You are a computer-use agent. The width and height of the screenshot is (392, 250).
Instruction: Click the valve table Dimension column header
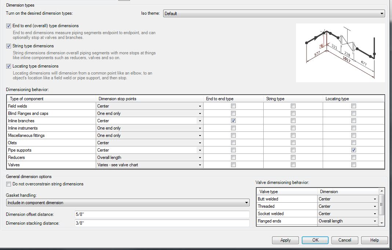pos(348,192)
